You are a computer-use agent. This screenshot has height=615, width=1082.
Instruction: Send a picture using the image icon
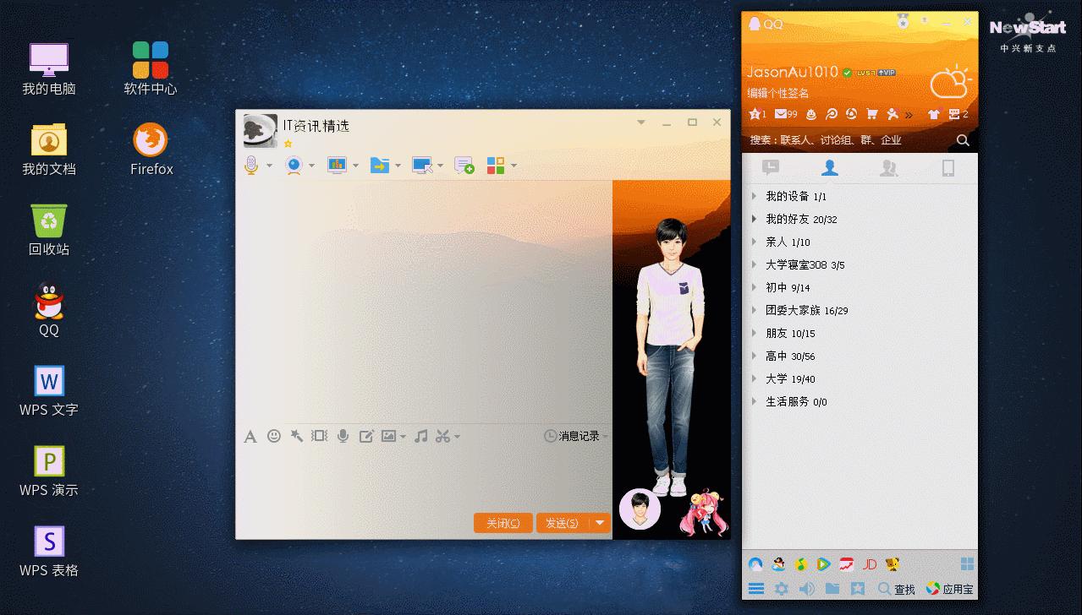pos(387,436)
